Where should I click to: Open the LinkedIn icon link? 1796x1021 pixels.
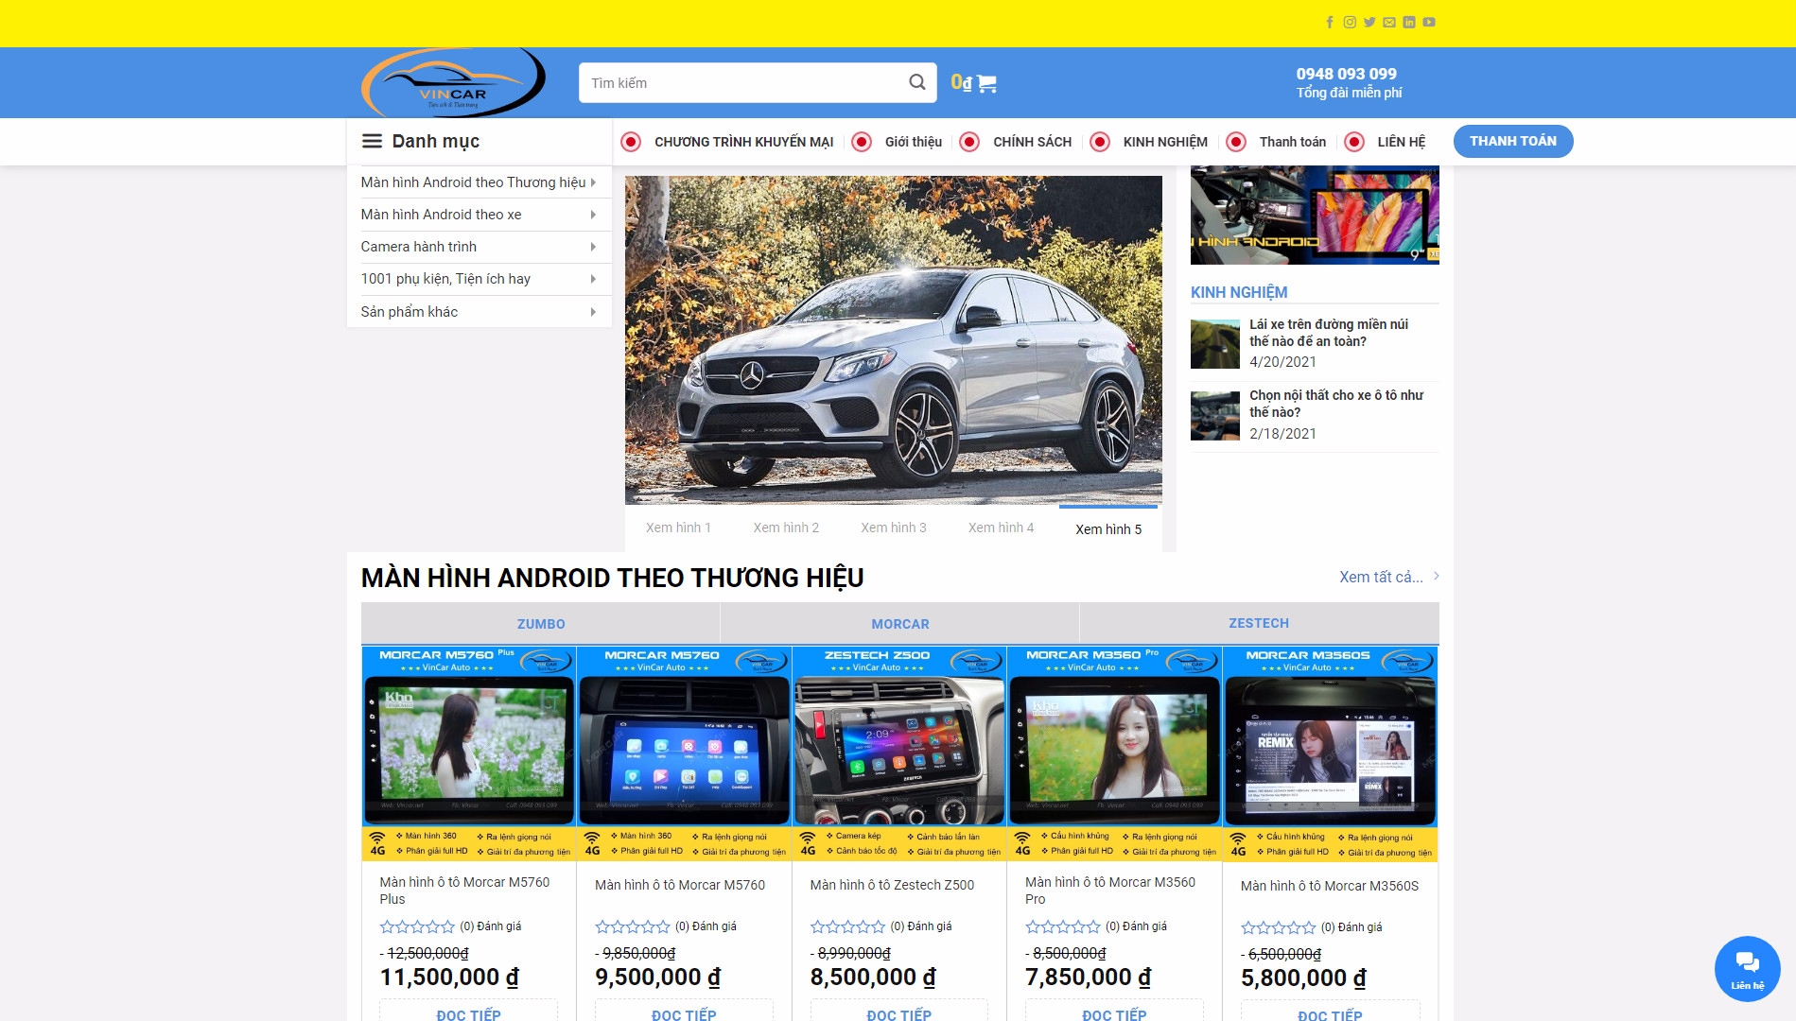1409,22
